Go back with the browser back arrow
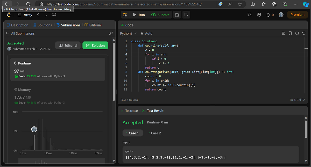The height and width of the screenshot is (167, 311). point(7,4)
